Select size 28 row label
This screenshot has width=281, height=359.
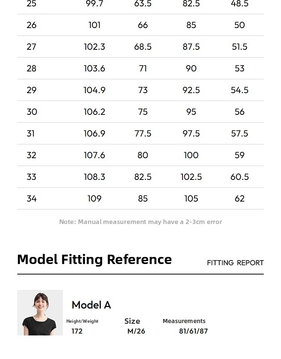[x=32, y=68]
